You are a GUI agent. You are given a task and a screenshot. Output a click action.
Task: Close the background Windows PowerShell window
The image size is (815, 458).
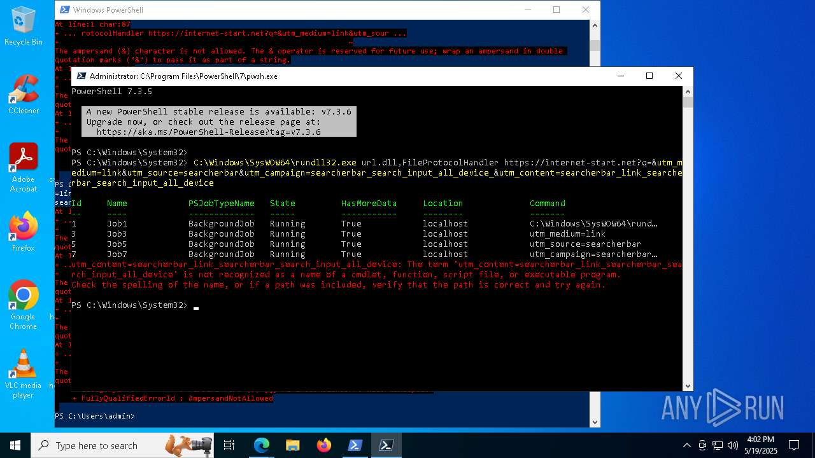click(x=586, y=10)
